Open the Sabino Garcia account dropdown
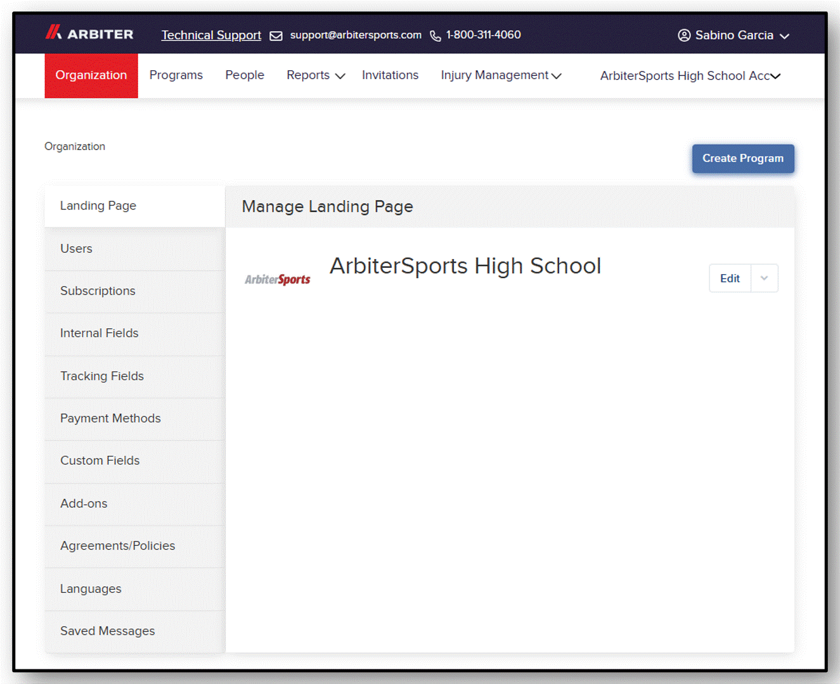The height and width of the screenshot is (684, 840). [x=733, y=35]
